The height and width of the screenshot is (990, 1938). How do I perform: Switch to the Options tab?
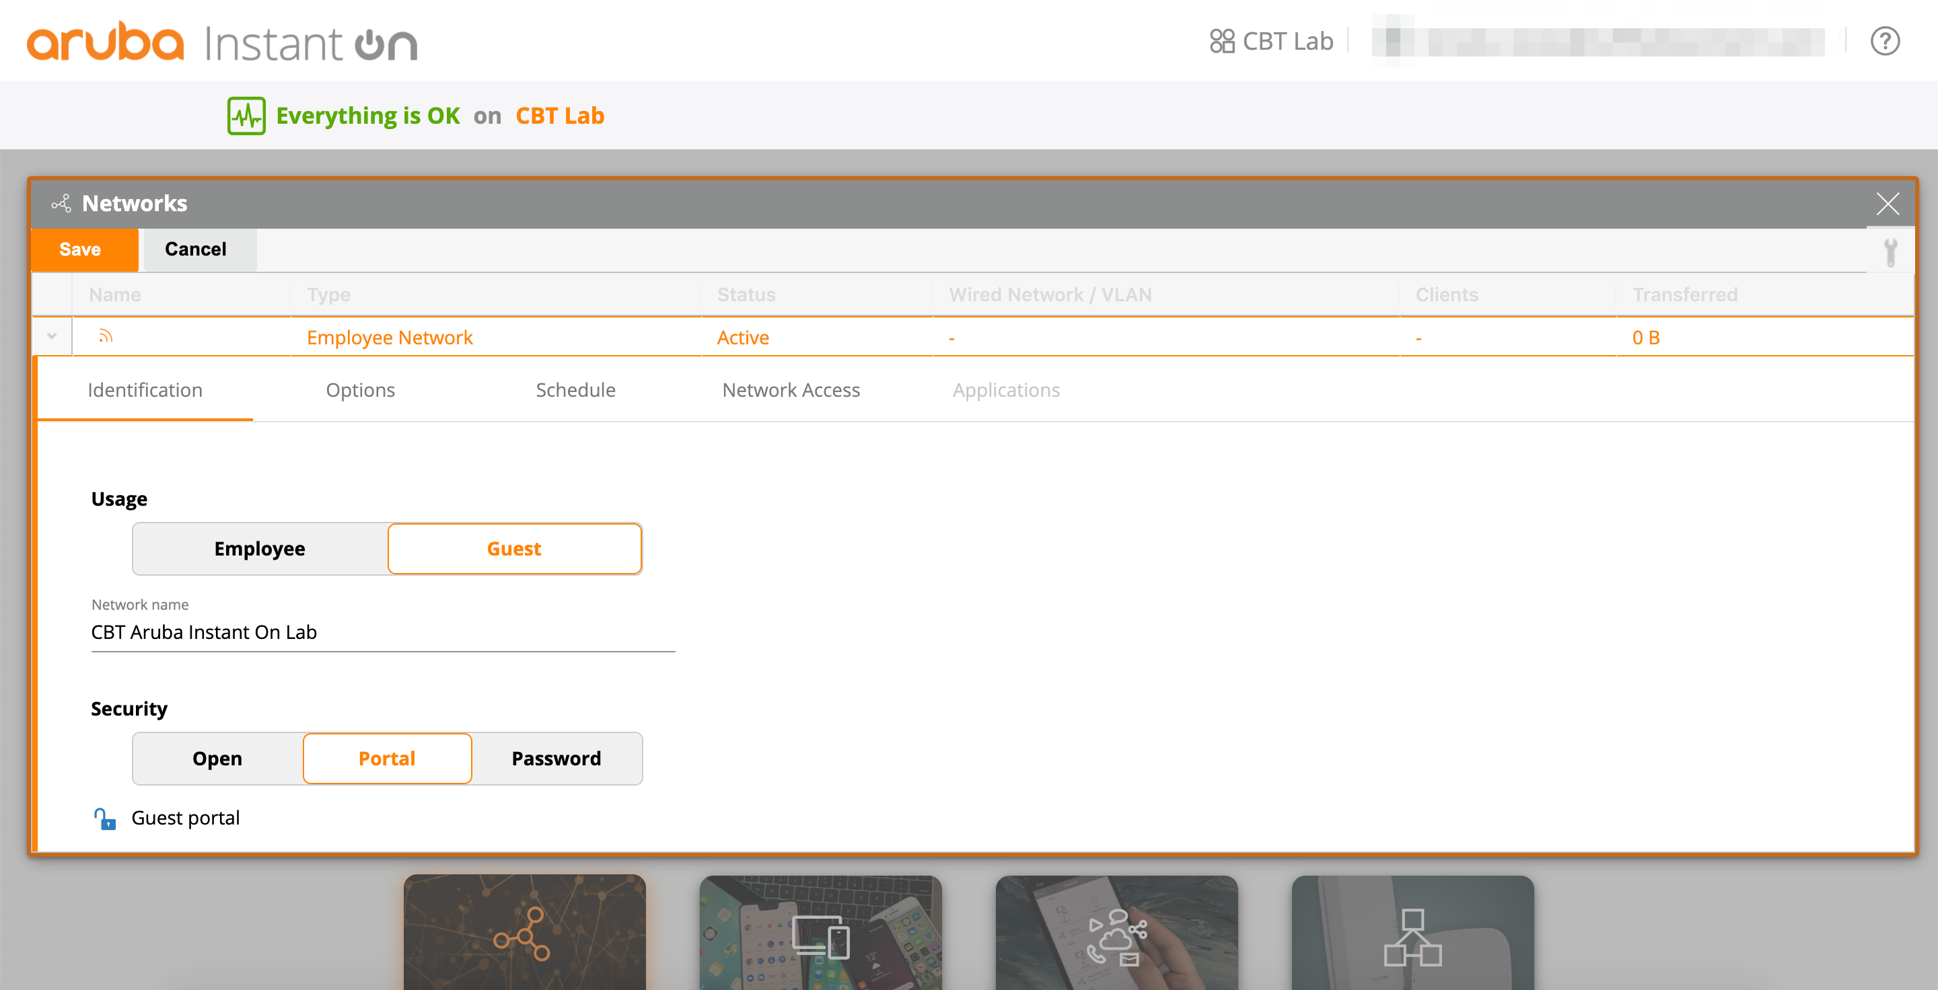coord(361,390)
